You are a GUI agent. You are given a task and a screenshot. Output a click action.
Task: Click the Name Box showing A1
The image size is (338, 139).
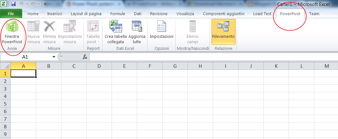pos(26,57)
